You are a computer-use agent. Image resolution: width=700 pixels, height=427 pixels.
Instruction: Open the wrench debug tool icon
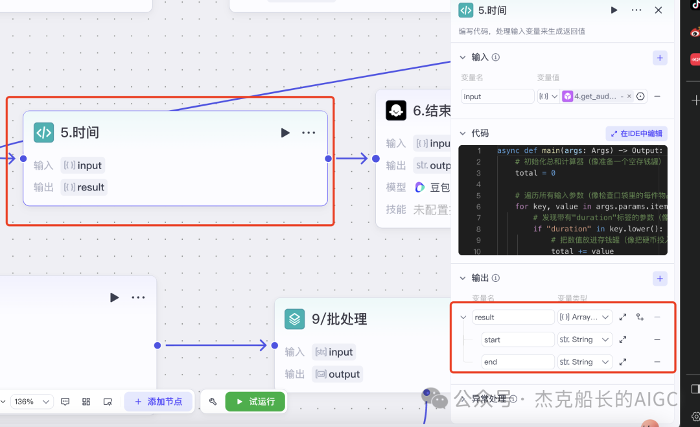pyautogui.click(x=213, y=402)
